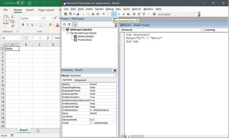The image size is (229, 138).
Task: Click the font color red A swatch
Action: click(57, 25)
